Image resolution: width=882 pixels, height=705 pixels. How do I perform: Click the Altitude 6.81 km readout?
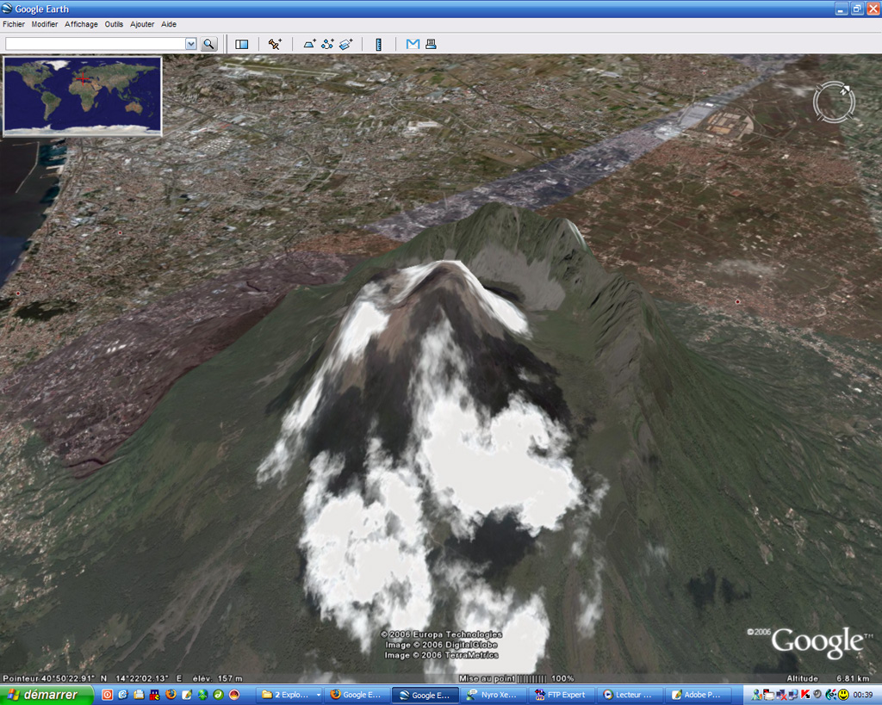pos(828,678)
